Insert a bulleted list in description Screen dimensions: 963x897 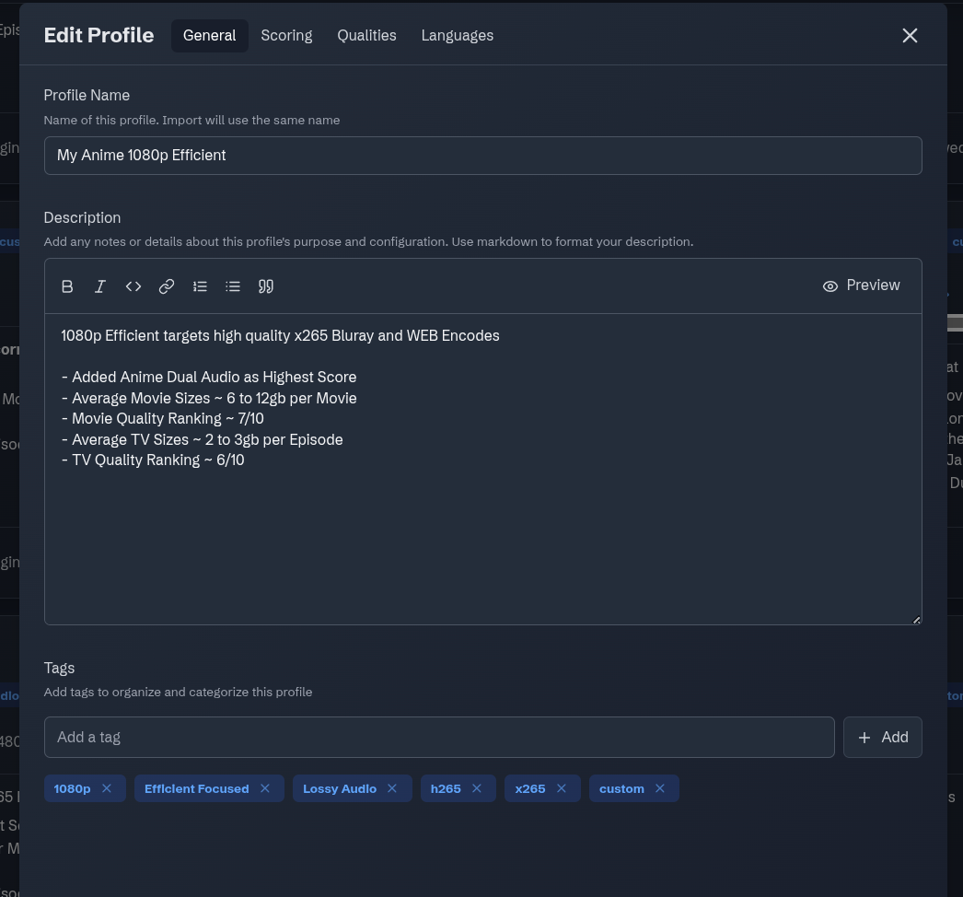pos(233,286)
